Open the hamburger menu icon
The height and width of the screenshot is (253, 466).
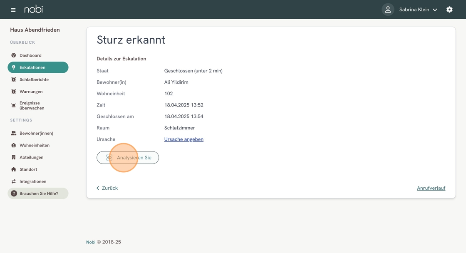13,10
